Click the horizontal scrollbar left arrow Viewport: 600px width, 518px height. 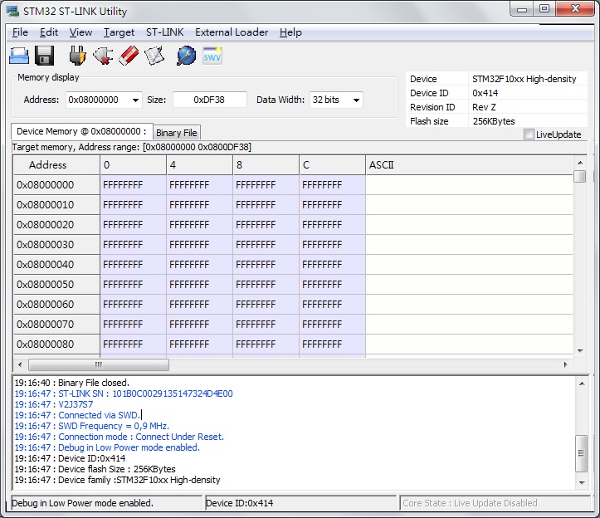point(20,364)
